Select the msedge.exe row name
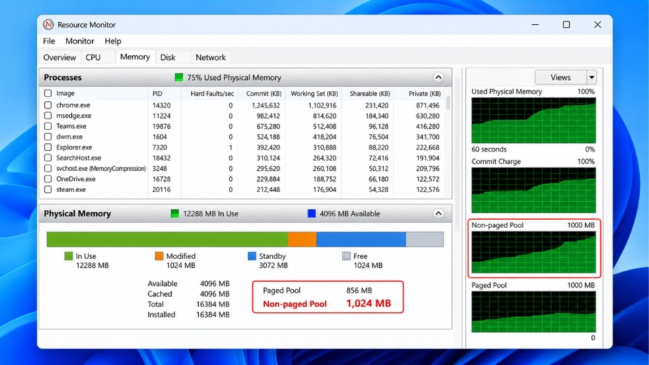Viewport: 649px width, 365px height. pos(74,115)
